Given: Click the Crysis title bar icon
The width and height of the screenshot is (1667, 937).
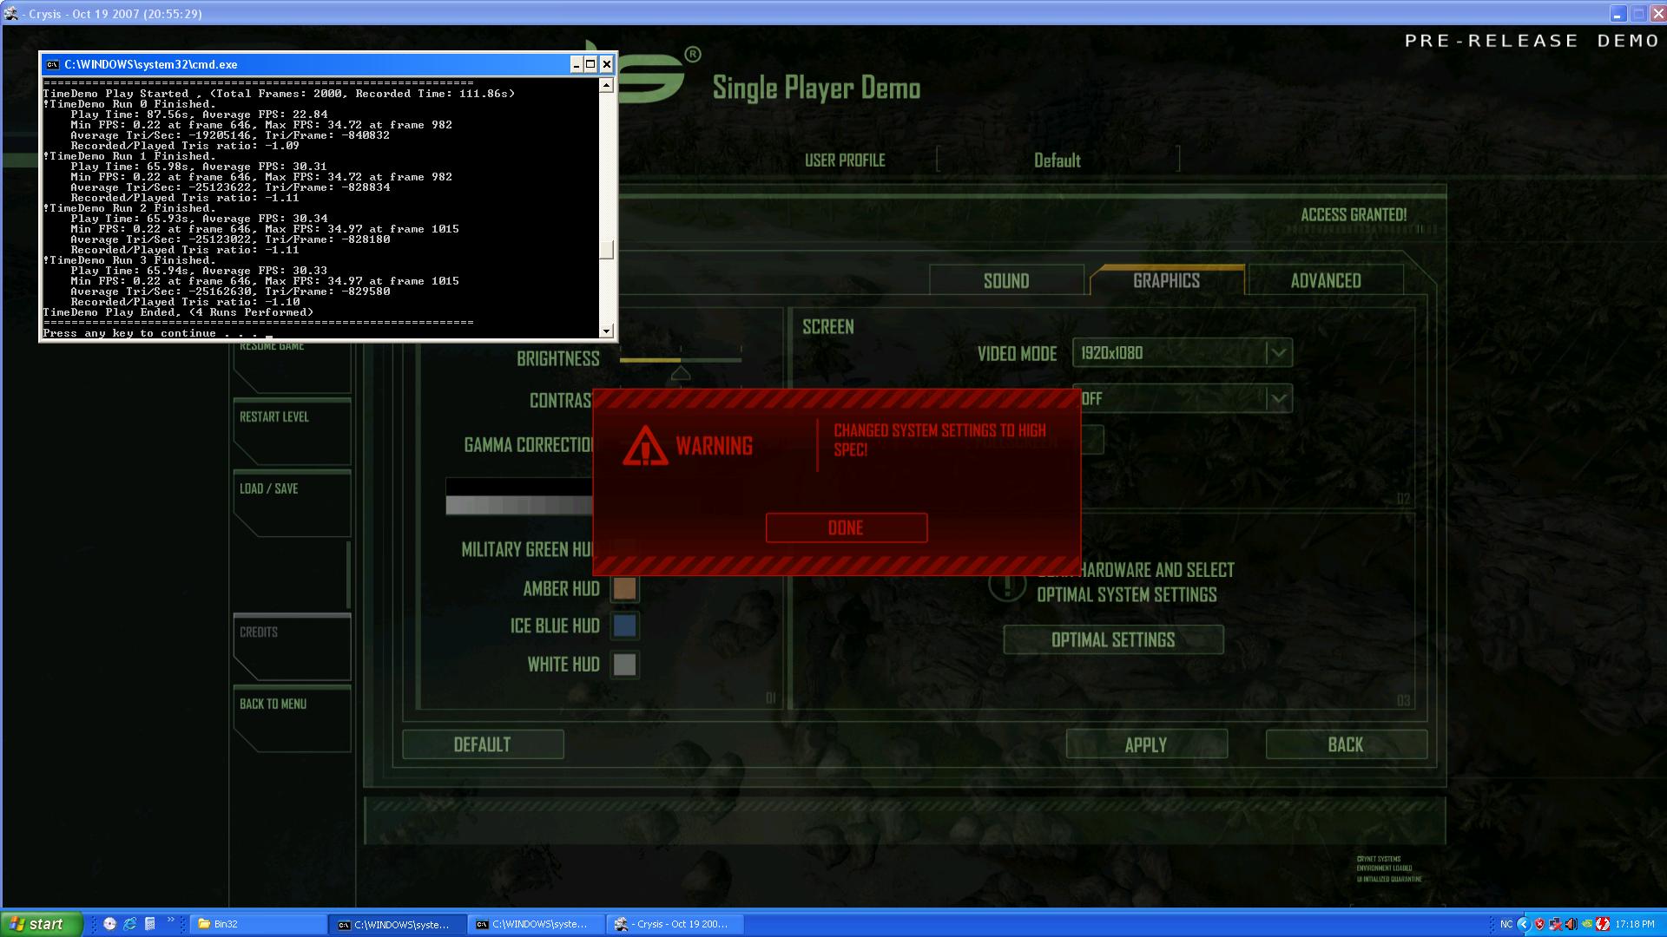Looking at the screenshot, I should tap(11, 14).
